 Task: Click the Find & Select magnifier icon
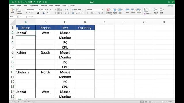pos(161,10)
